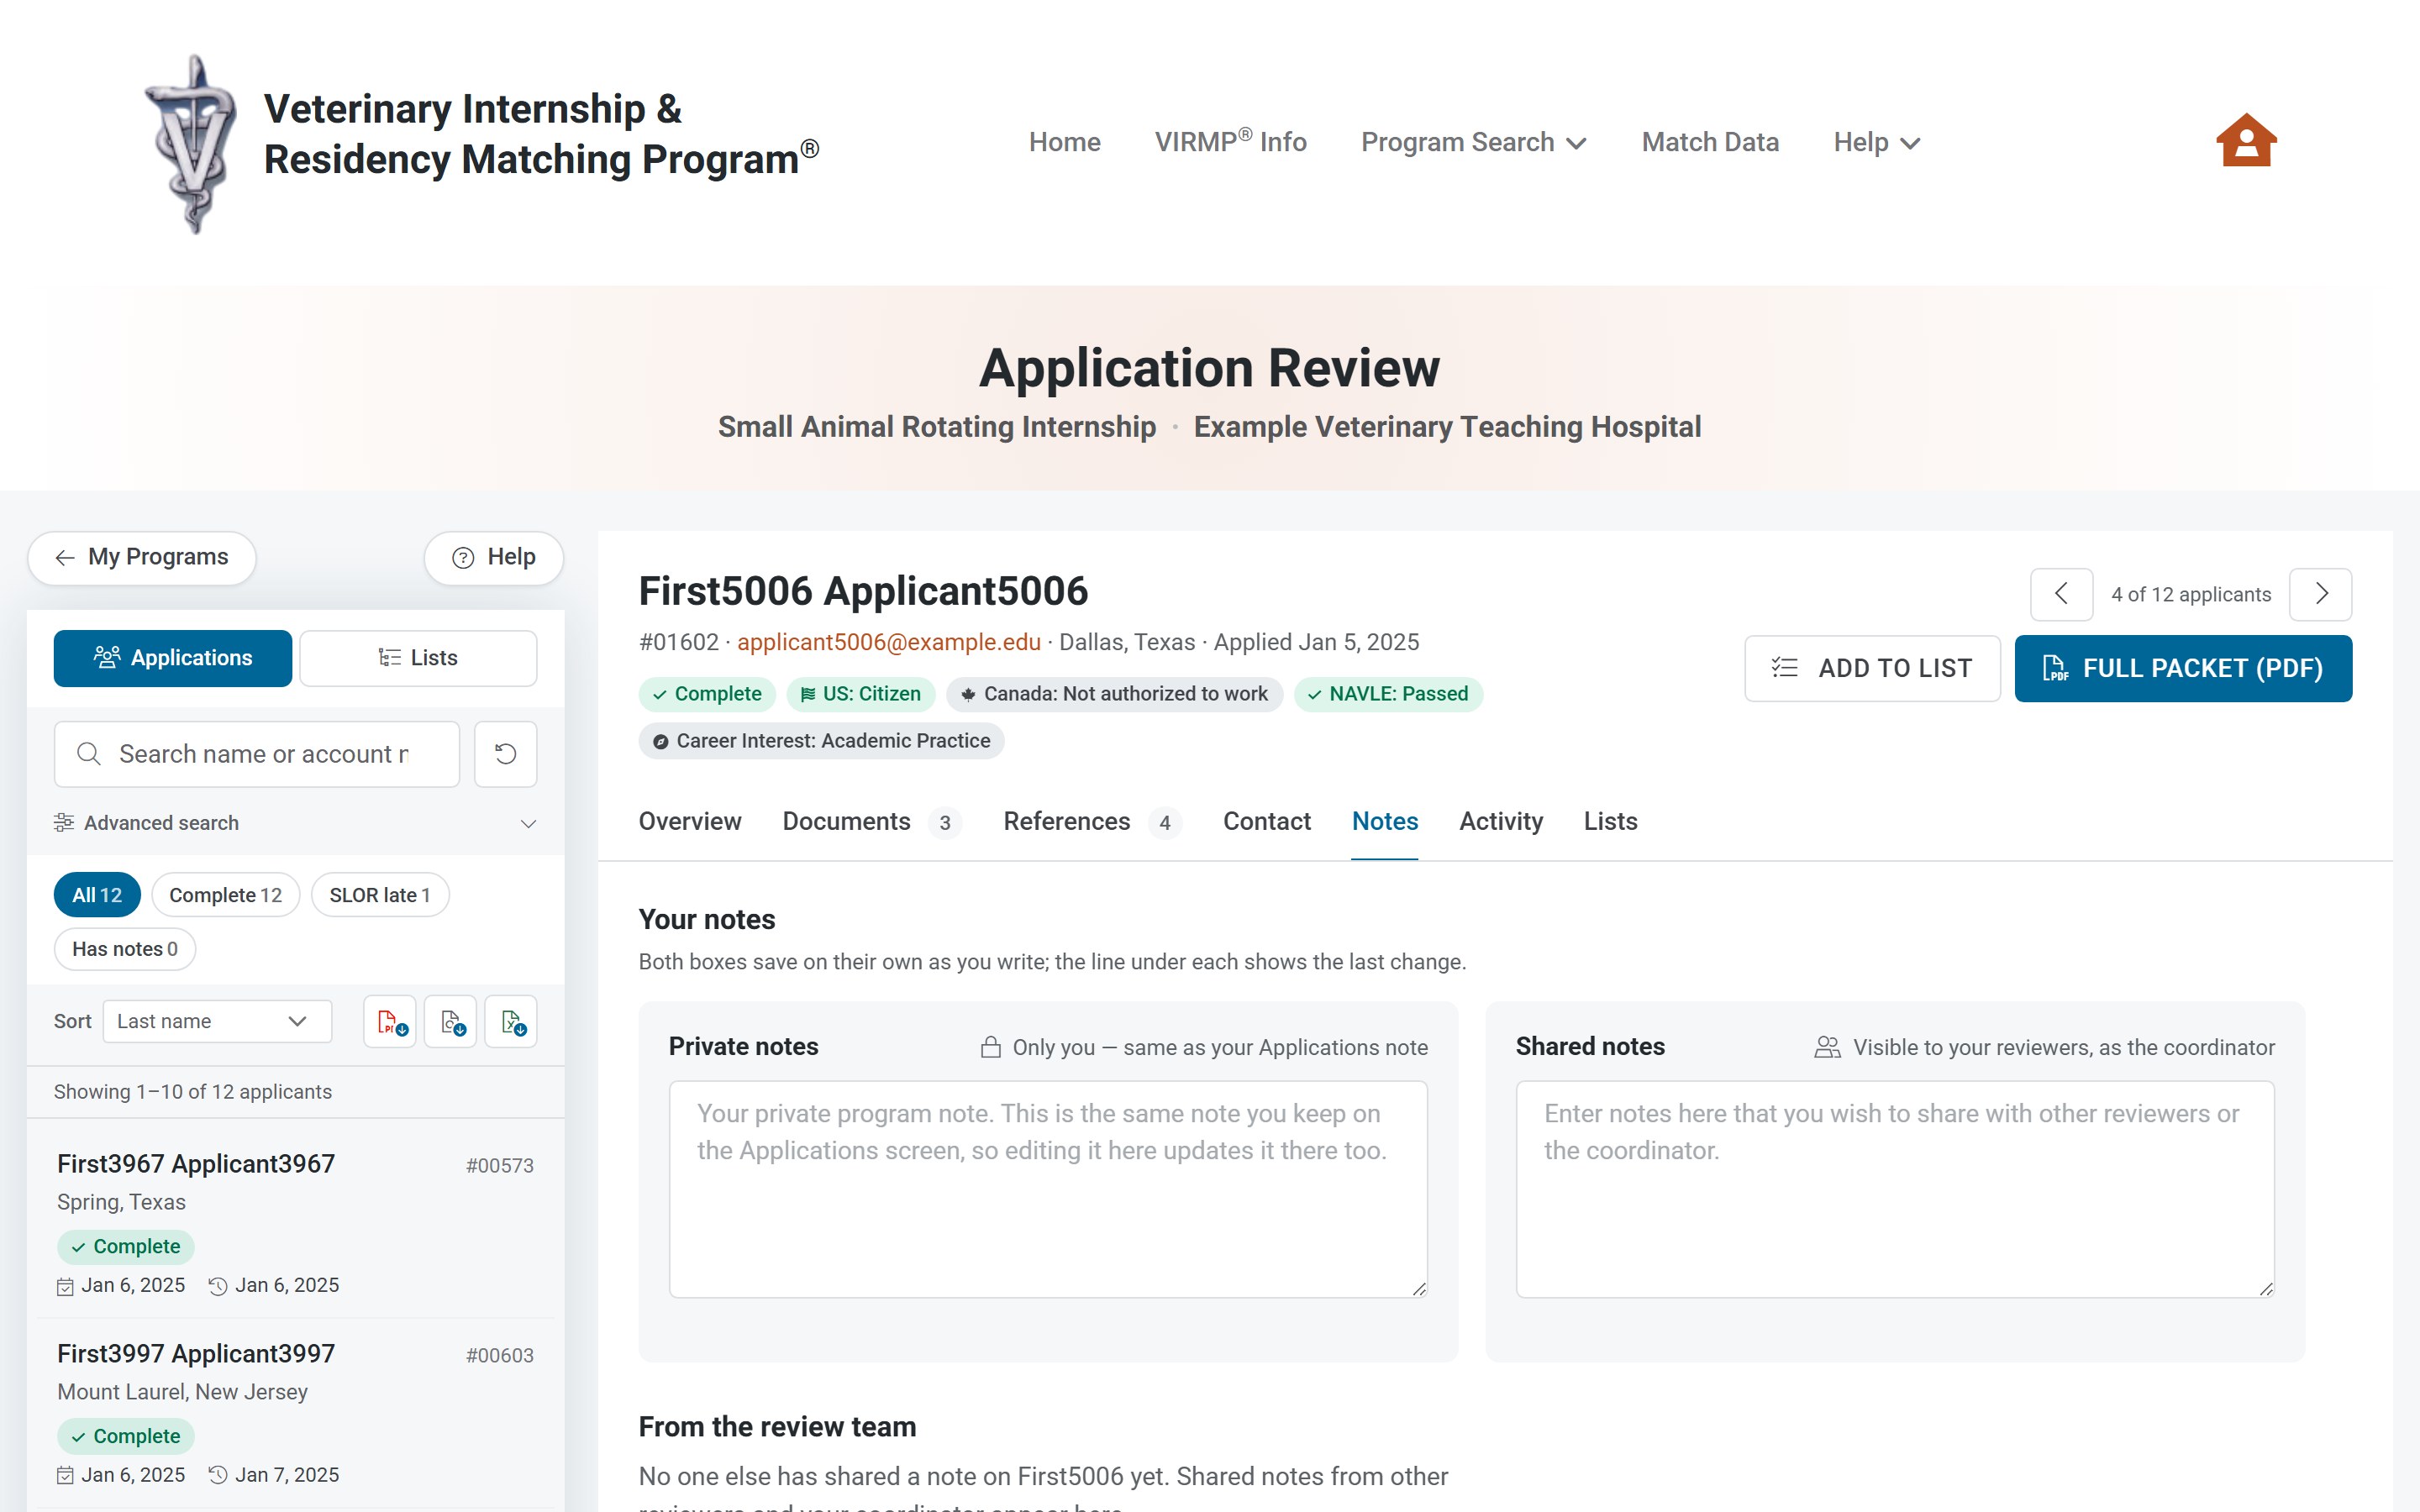Click the PDF icon on Full Packet button

point(2055,668)
